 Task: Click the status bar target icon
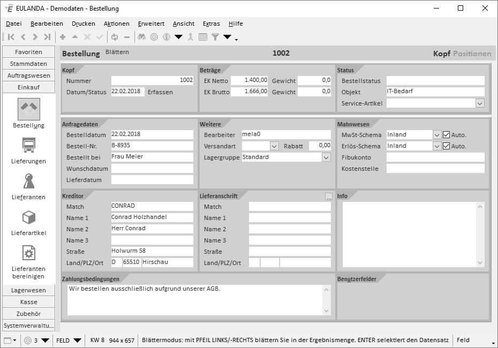click(x=28, y=341)
